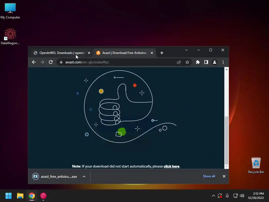Click the Chrome taskbar icon
Viewport: 269px width, 202px height.
click(x=32, y=196)
